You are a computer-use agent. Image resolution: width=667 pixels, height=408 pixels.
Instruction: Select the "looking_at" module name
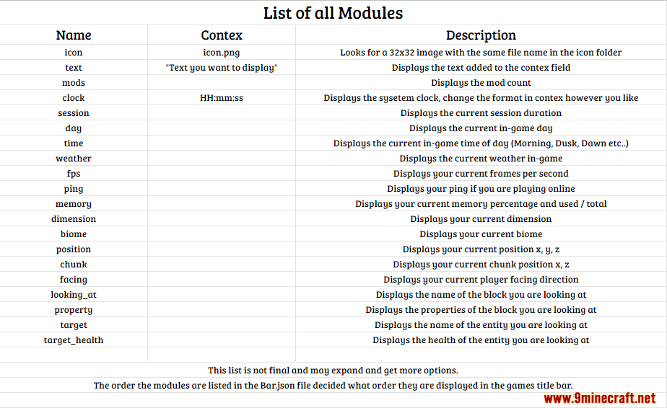coord(74,295)
